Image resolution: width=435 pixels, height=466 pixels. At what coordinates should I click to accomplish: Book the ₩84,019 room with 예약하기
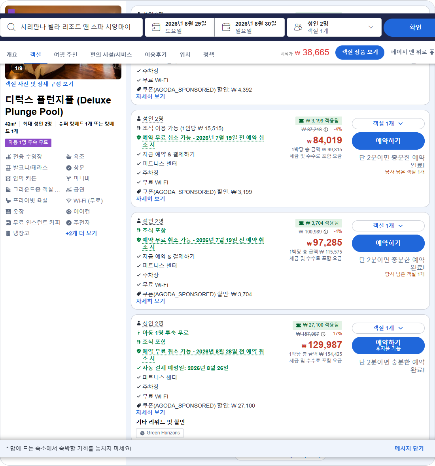coord(388,141)
